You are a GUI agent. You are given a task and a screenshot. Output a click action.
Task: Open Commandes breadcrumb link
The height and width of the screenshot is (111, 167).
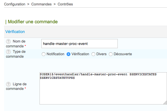[x=42, y=4]
